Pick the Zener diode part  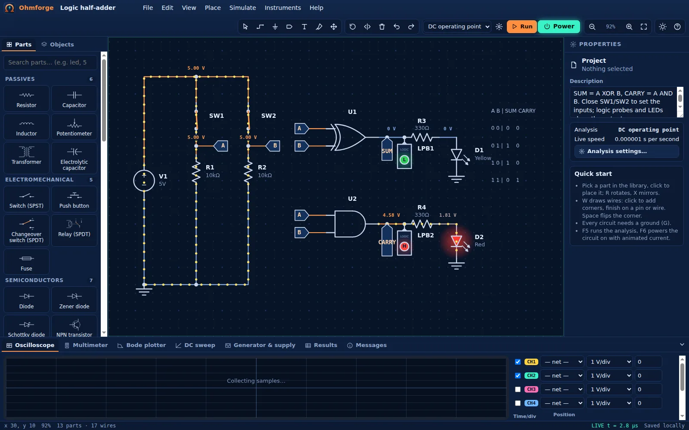point(74,300)
